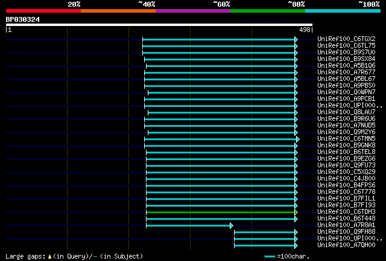386x261 pixels.
Task: Click the alignment bar for UniRef100_C6TMN5
Action: [x=222, y=140]
